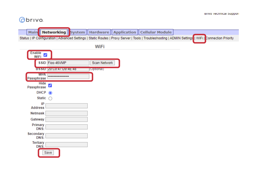Select the DHCP radio button
The width and height of the screenshot is (256, 172).
pos(50,93)
